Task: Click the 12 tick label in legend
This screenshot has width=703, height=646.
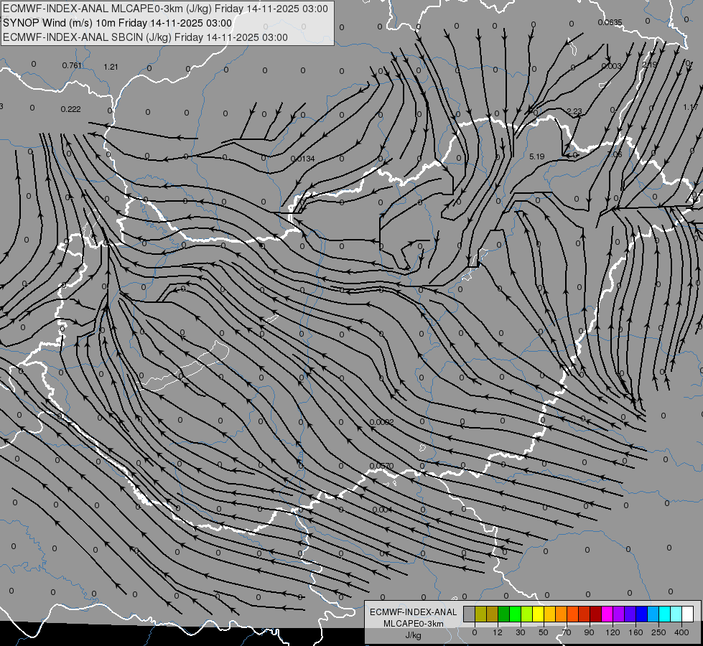Action: tap(498, 632)
